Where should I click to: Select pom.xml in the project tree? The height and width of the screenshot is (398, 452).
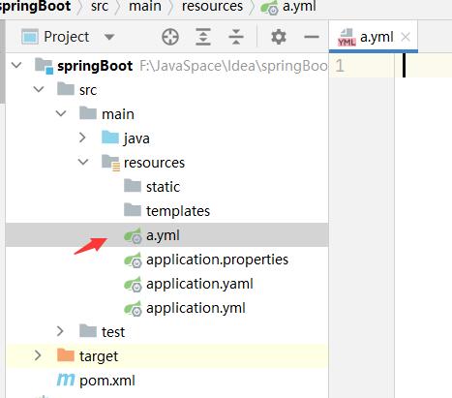(107, 381)
